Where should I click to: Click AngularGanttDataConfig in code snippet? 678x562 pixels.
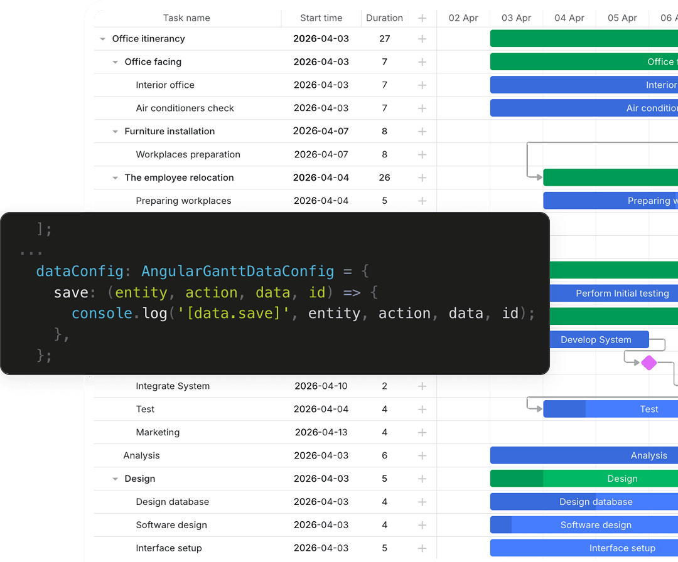(x=237, y=272)
